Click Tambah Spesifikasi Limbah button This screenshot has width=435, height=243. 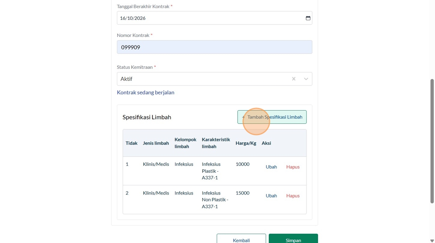click(x=272, y=117)
